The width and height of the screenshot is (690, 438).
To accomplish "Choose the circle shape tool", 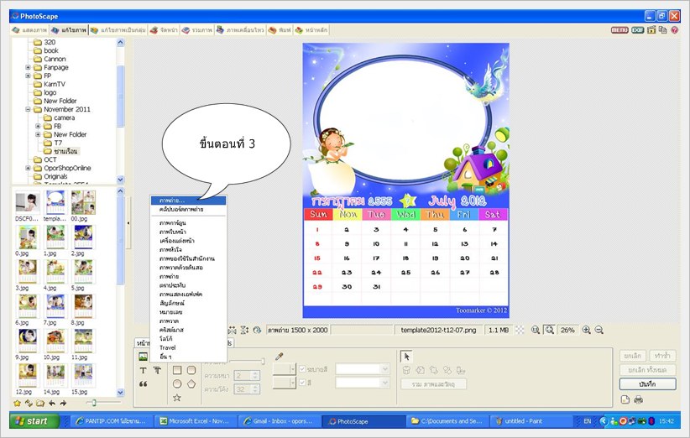I will 177,384.
